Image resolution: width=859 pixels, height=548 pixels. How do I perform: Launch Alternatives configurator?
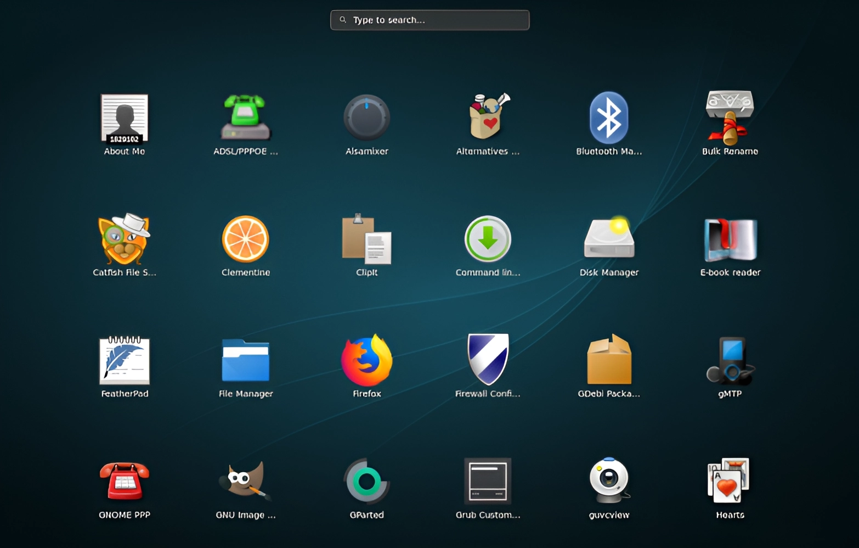click(x=488, y=116)
